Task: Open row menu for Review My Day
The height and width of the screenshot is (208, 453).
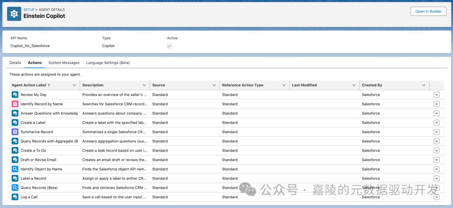Action: pos(437,95)
